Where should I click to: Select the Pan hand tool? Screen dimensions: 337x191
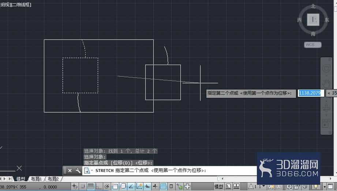[326, 84]
